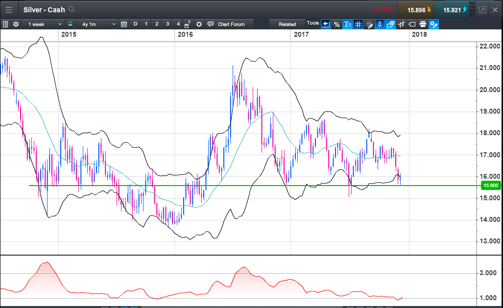Image resolution: width=503 pixels, height=308 pixels.
Task: Toggle the stacked windows overlay option
Action: [390, 24]
